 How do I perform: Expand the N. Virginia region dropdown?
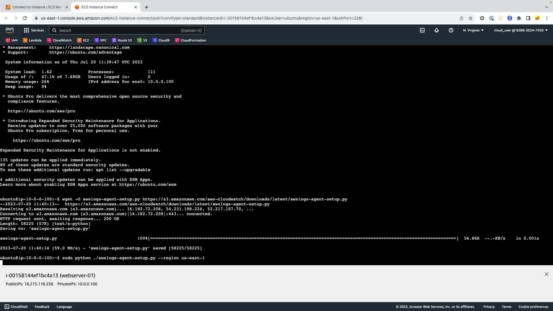tap(473, 30)
